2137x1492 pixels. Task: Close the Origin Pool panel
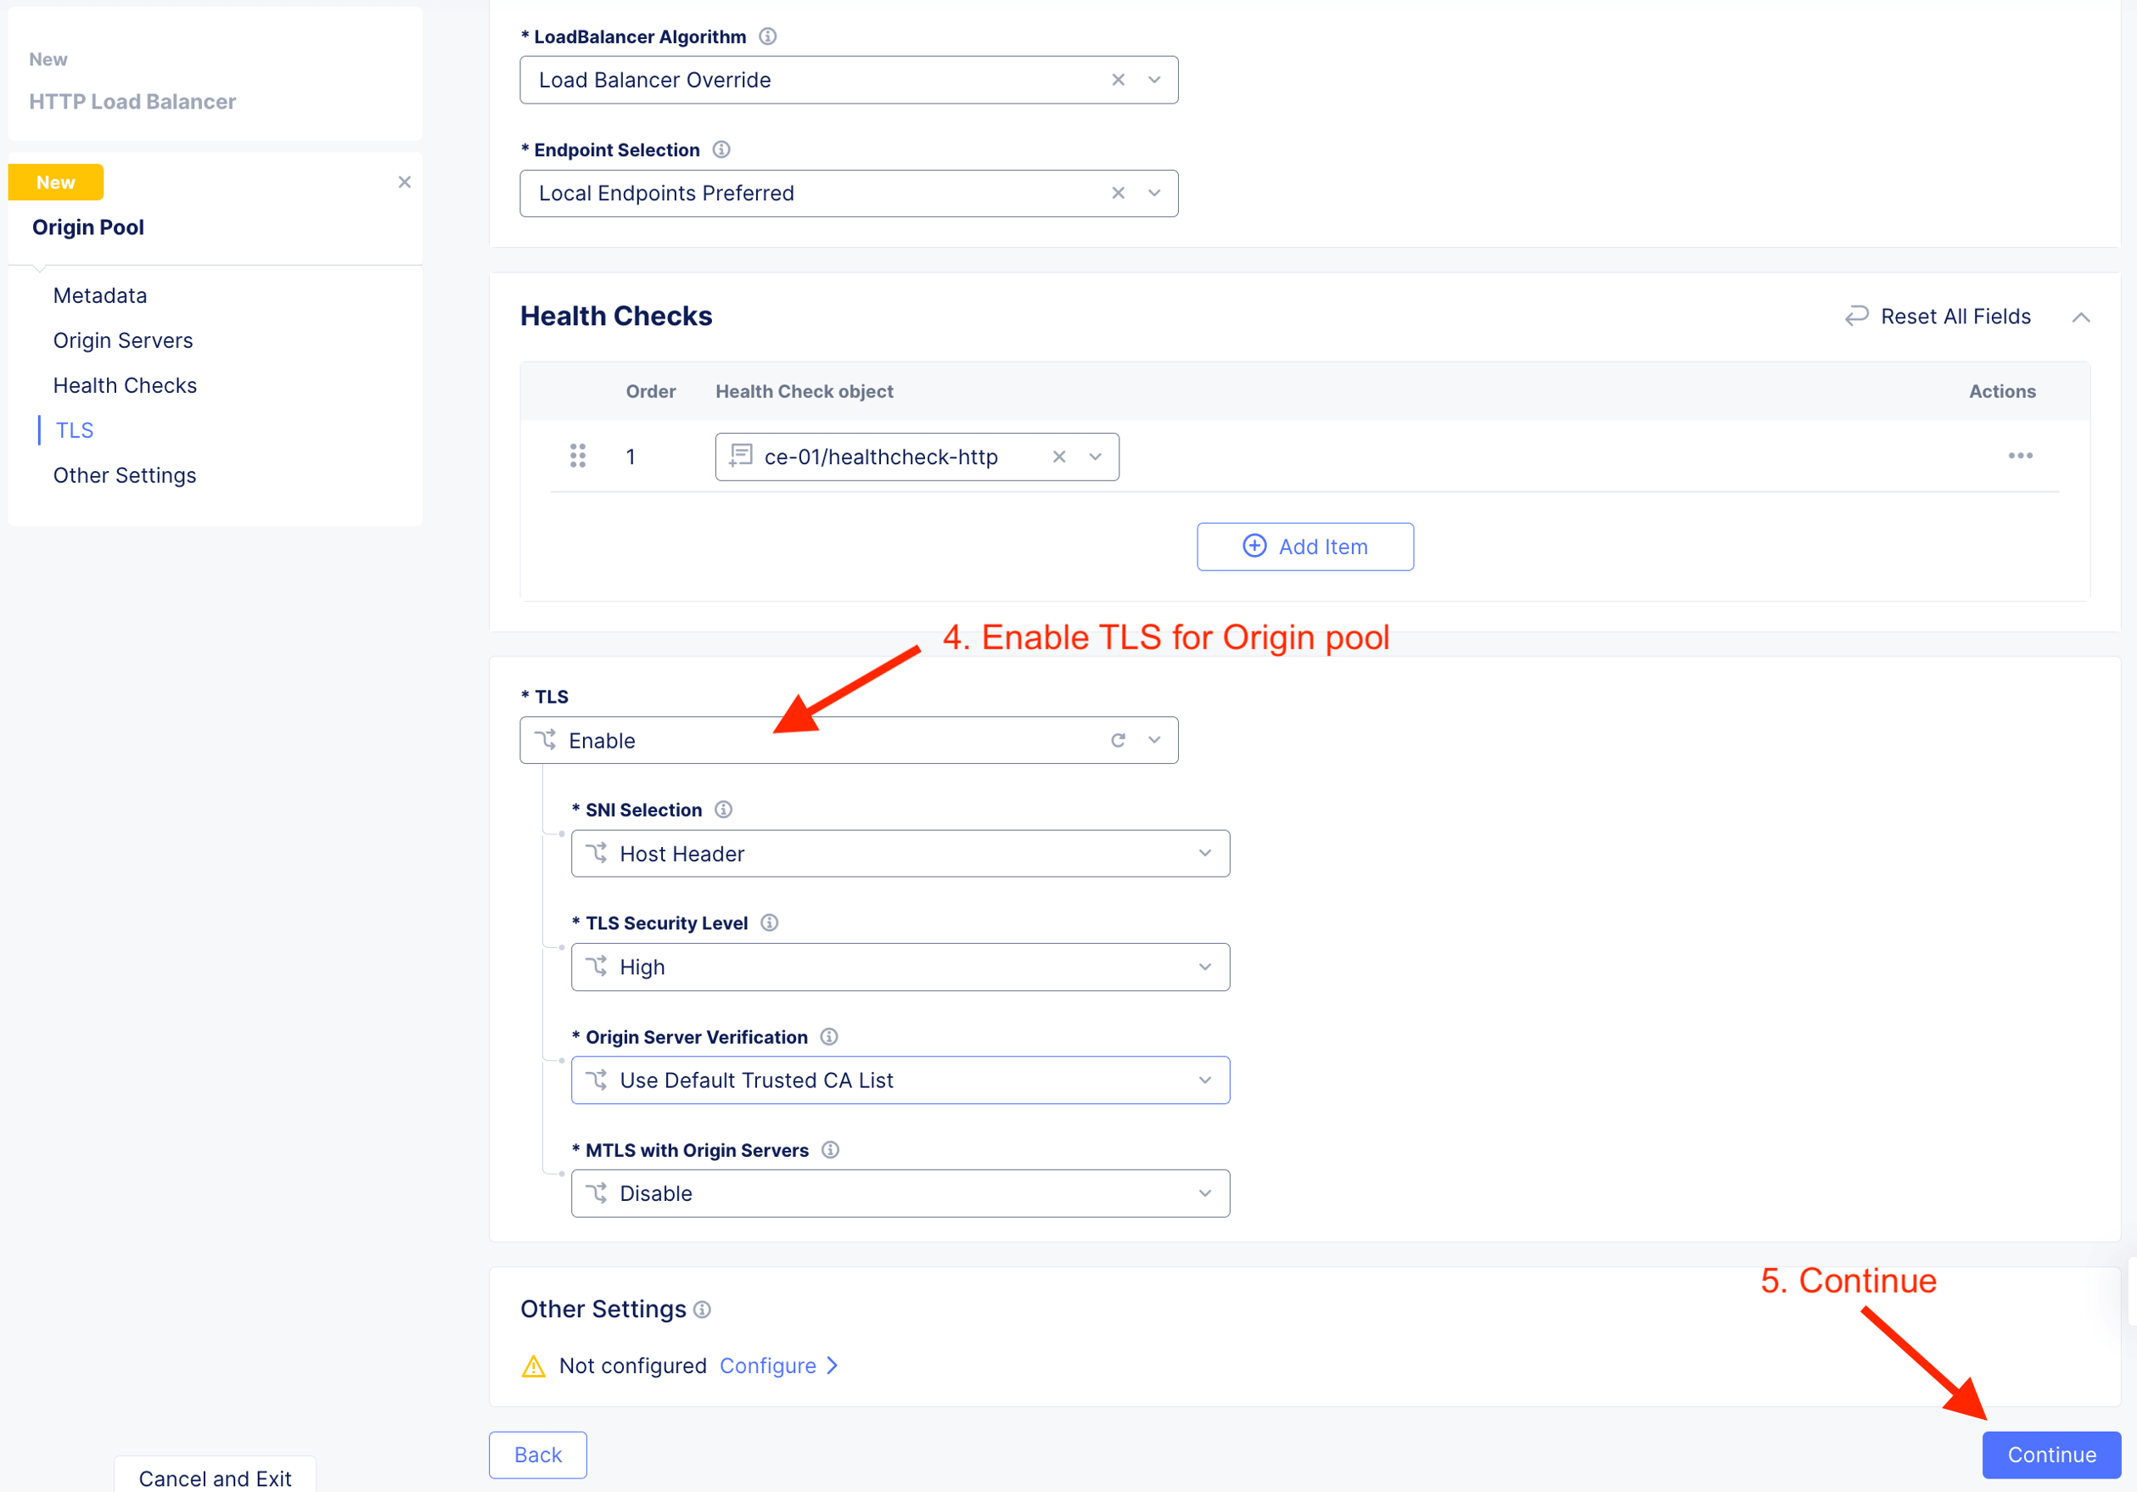tap(404, 182)
